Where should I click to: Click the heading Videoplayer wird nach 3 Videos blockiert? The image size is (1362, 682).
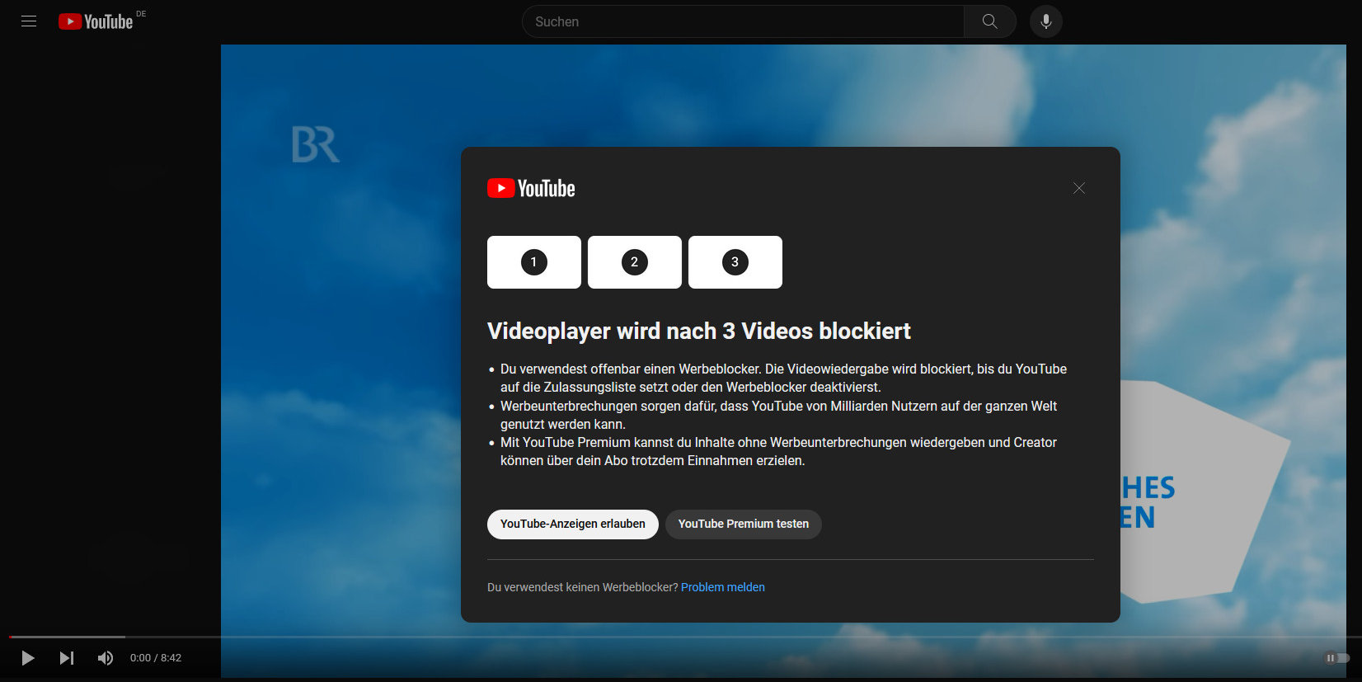pos(699,331)
